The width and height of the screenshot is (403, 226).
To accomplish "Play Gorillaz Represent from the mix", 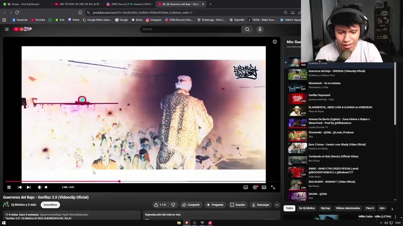I will [x=319, y=95].
